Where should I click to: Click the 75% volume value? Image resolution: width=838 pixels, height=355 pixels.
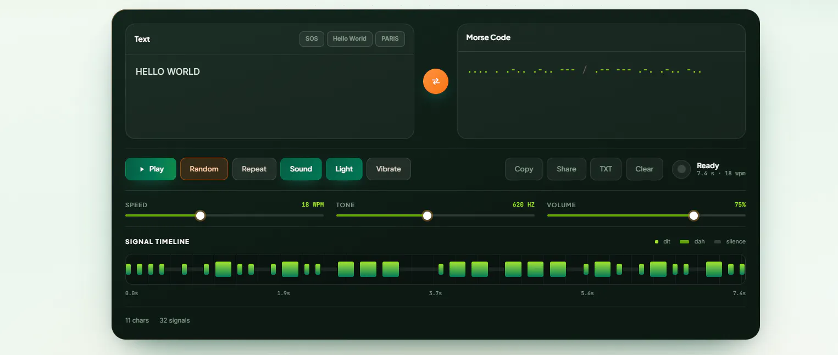pos(740,204)
